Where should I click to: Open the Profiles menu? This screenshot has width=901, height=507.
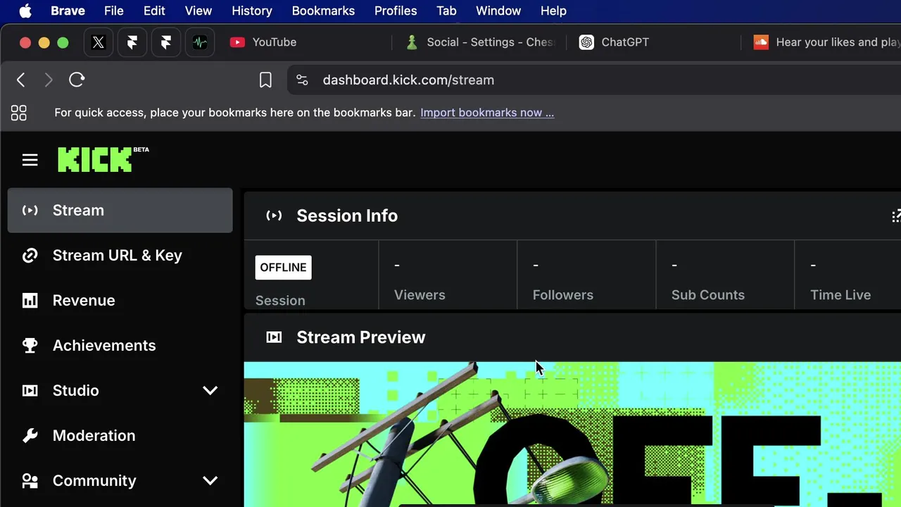[396, 11]
